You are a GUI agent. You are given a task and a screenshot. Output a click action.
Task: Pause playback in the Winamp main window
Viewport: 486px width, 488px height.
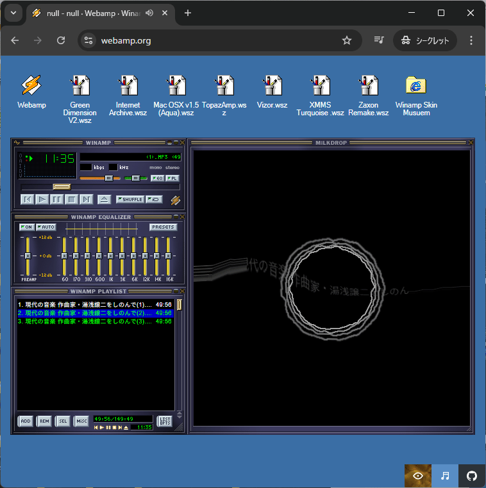click(56, 199)
